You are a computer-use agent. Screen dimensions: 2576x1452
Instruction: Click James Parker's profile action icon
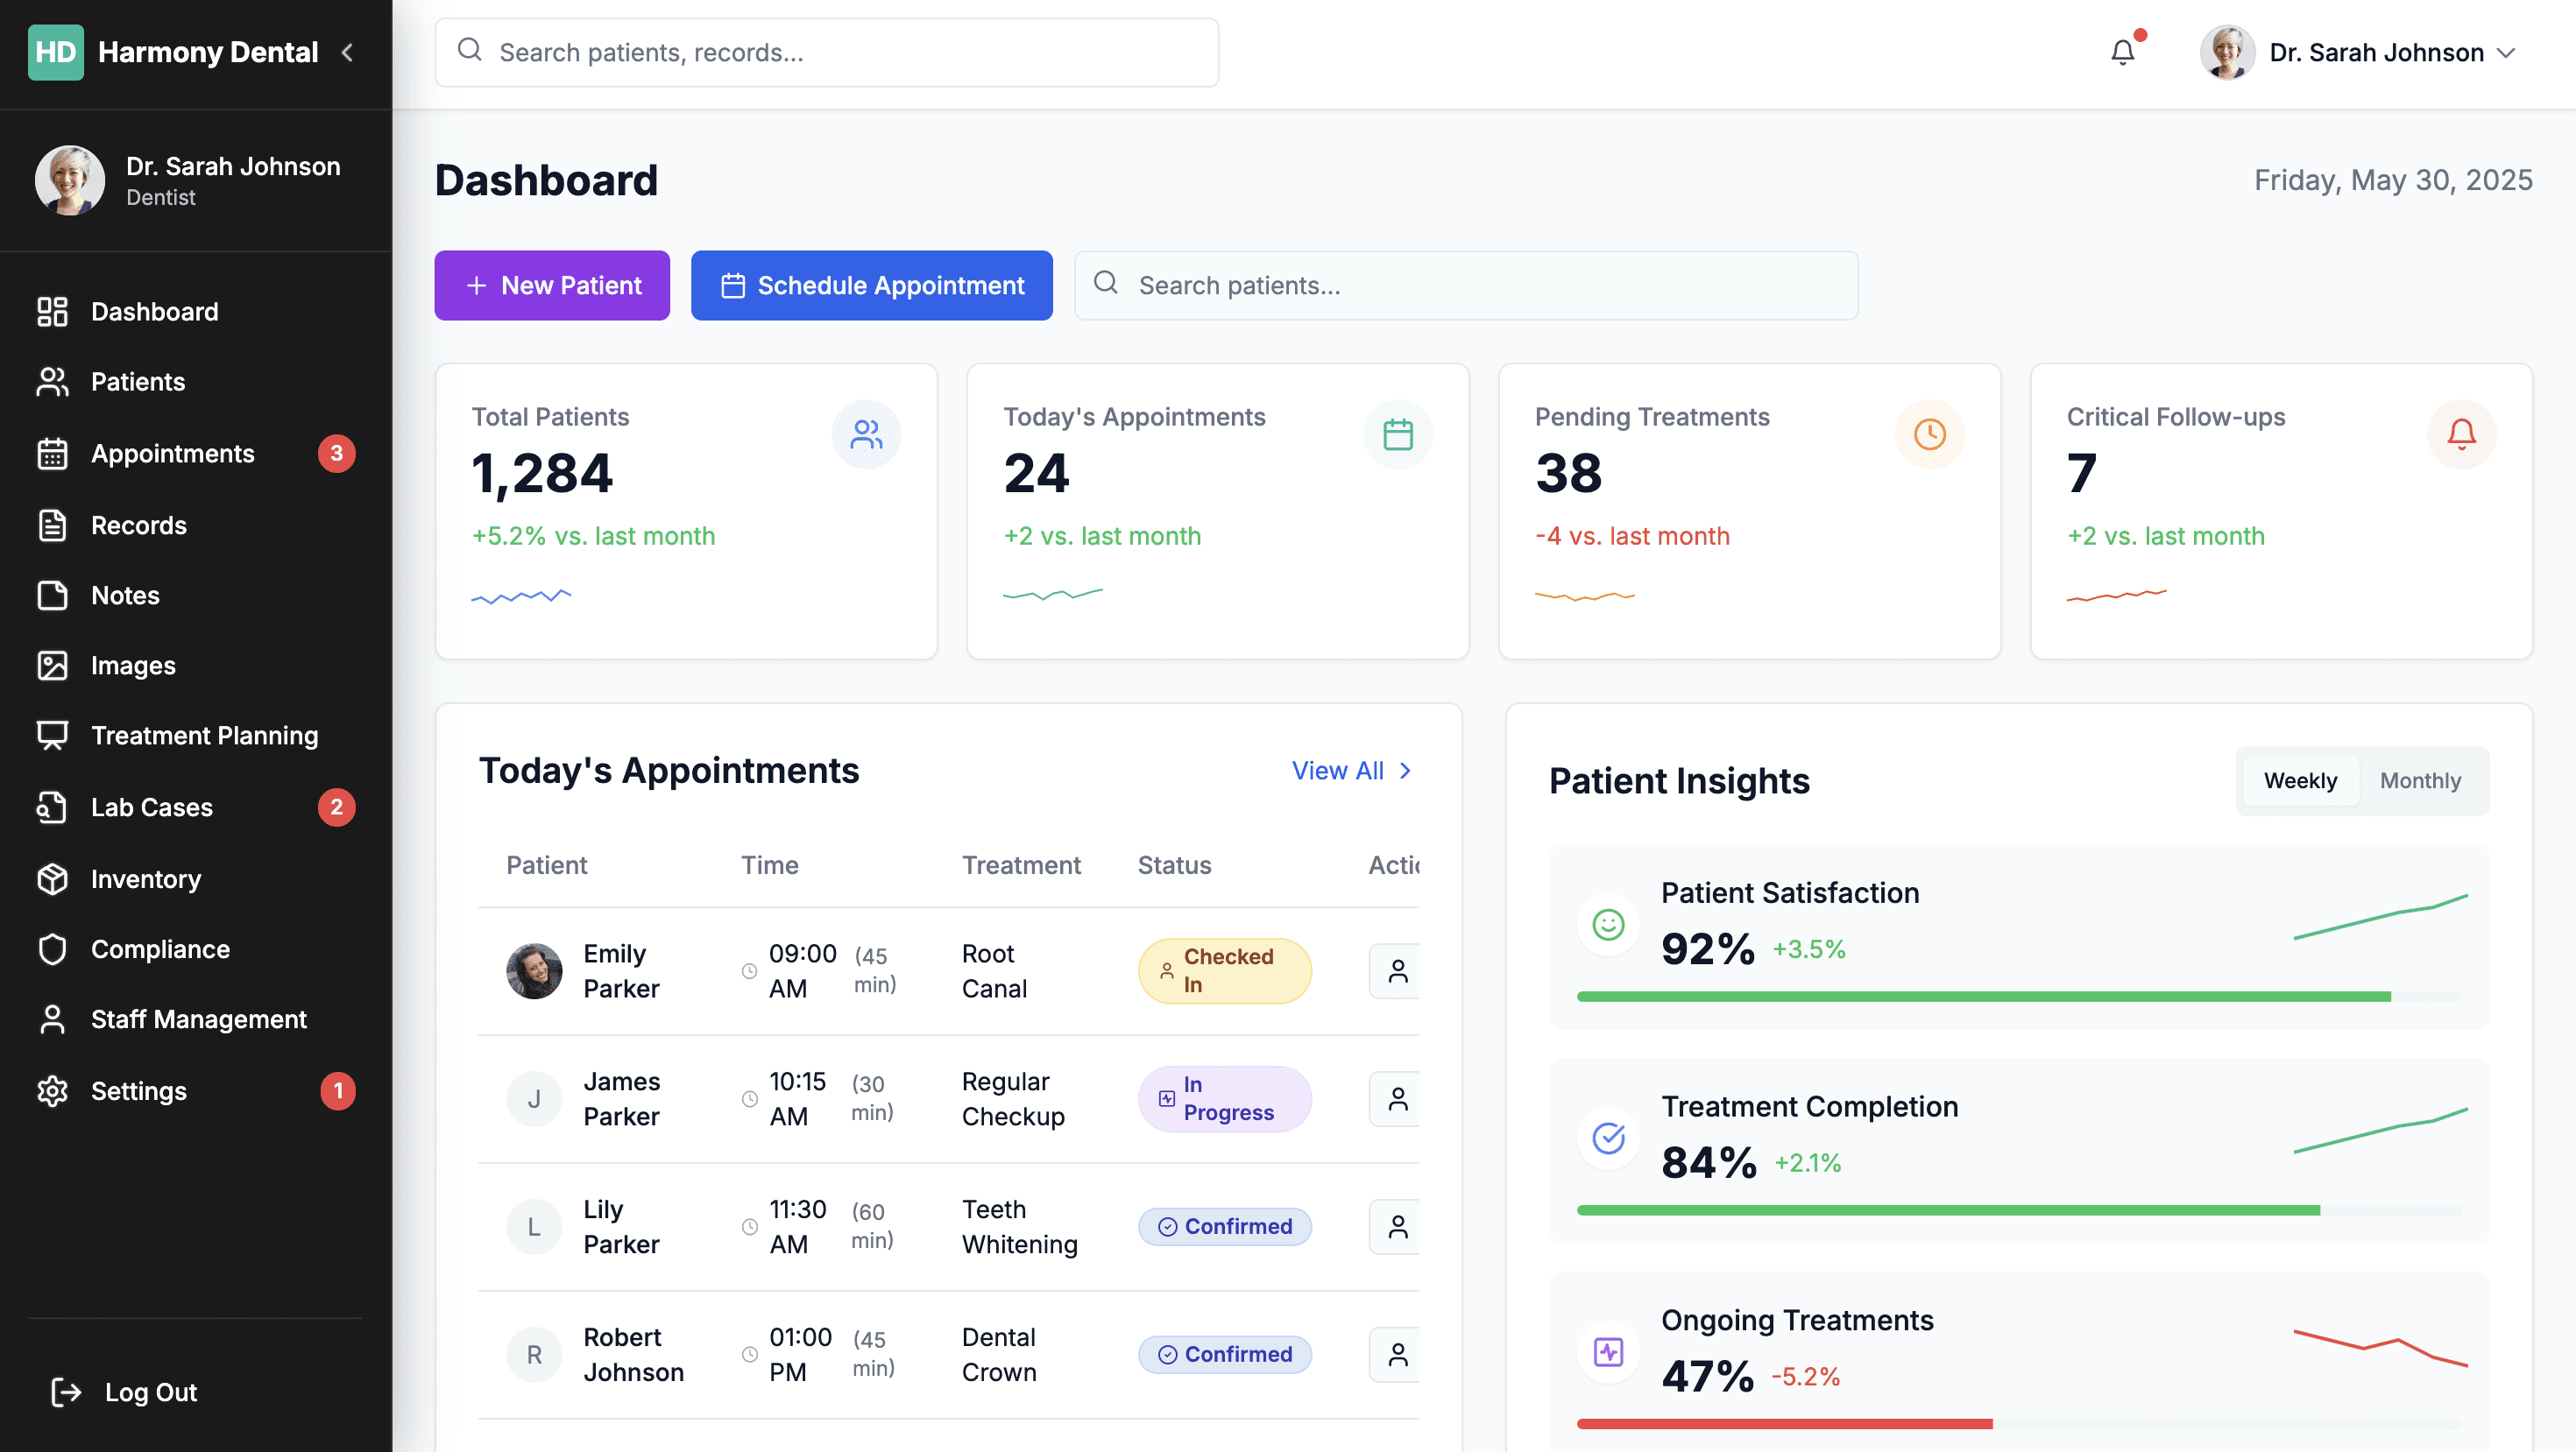tap(1397, 1099)
